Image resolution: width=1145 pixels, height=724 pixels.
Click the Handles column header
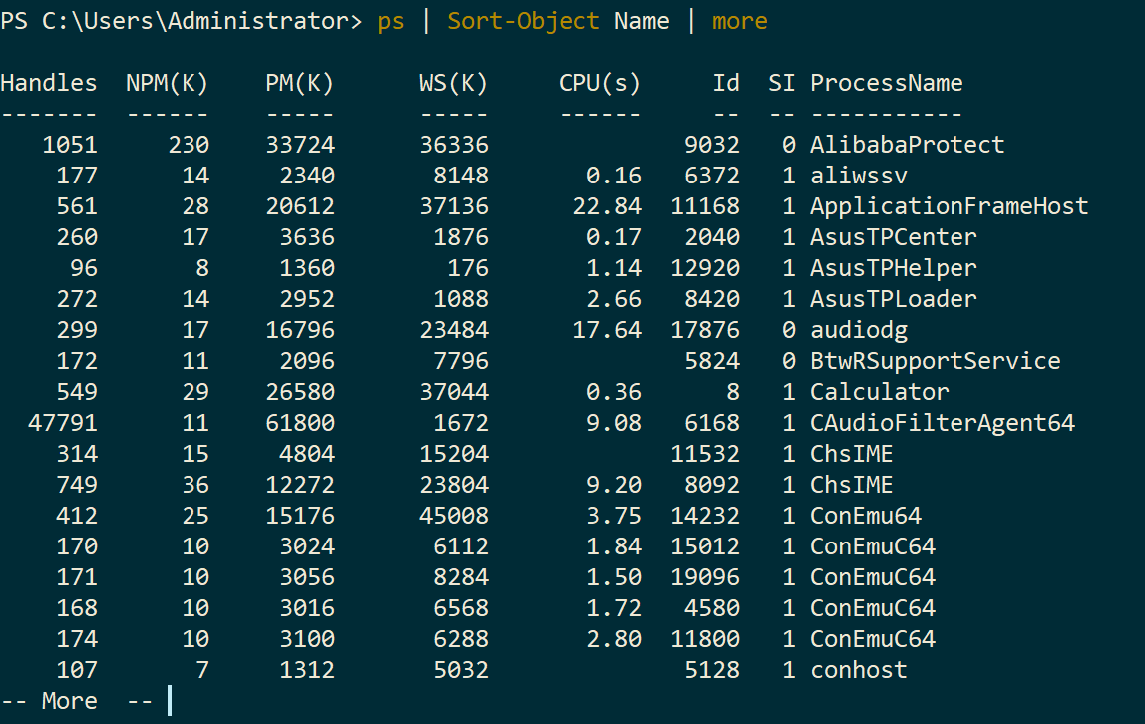coord(48,83)
